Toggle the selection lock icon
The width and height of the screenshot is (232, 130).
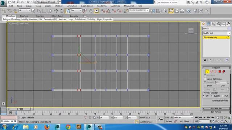[x=90, y=117]
